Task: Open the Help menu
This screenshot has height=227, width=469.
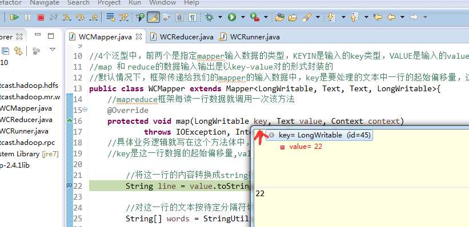Action: (191, 3)
